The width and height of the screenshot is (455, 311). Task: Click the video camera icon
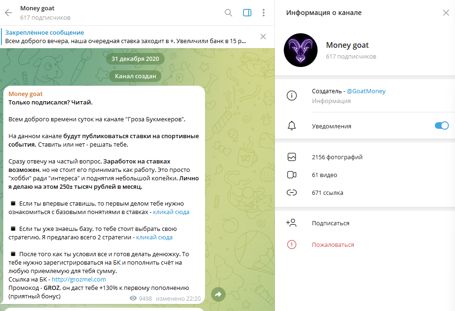(x=292, y=175)
